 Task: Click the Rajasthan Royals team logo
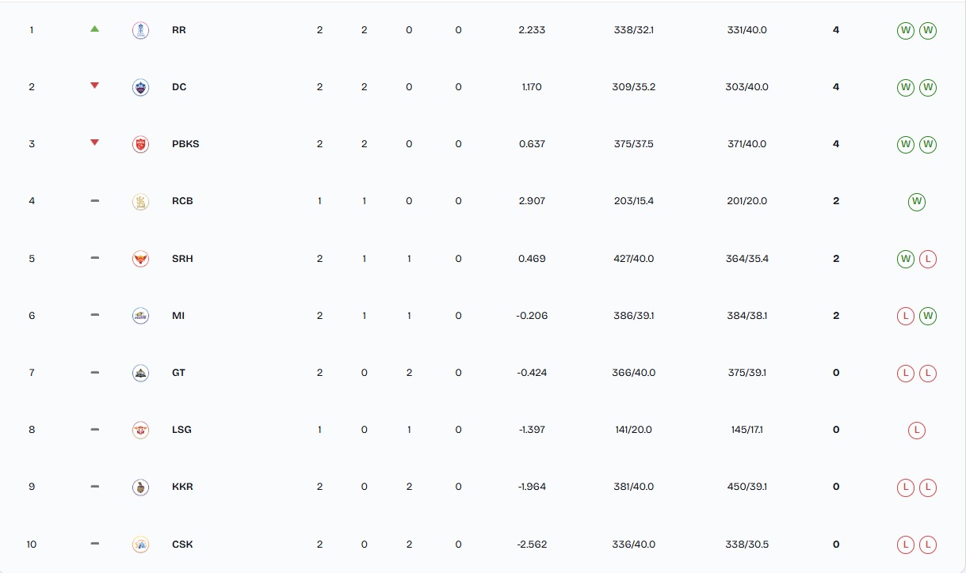click(x=140, y=30)
